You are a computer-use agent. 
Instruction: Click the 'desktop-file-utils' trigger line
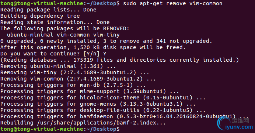tap(103, 110)
